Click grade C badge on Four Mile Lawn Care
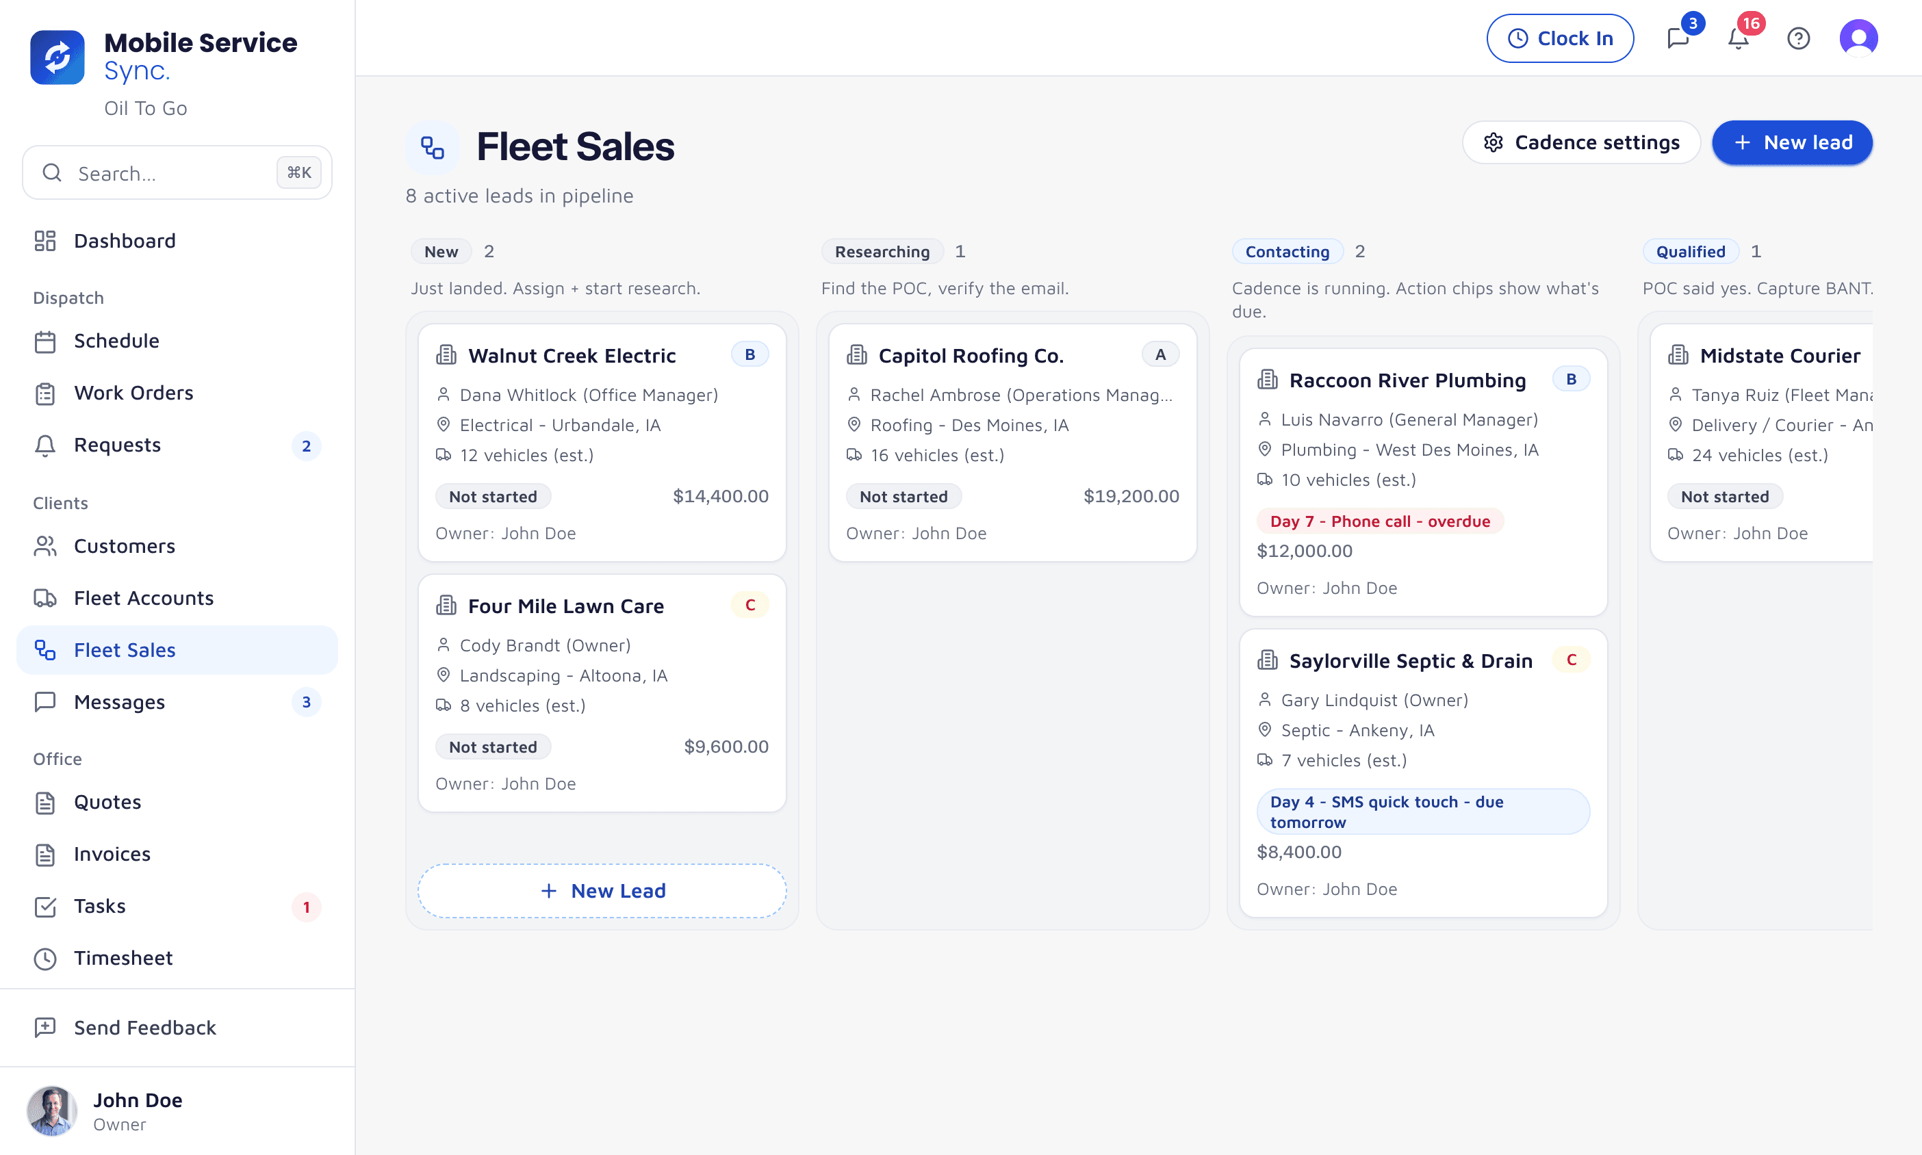Image resolution: width=1922 pixels, height=1155 pixels. pos(749,605)
